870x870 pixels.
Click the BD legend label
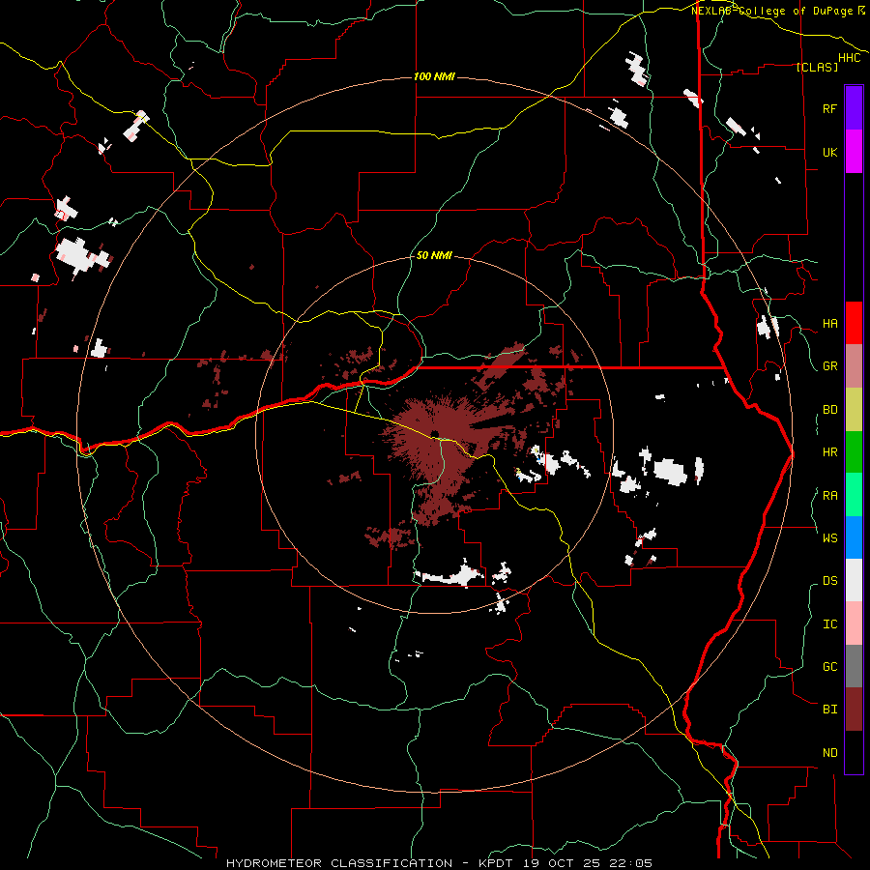tap(829, 410)
